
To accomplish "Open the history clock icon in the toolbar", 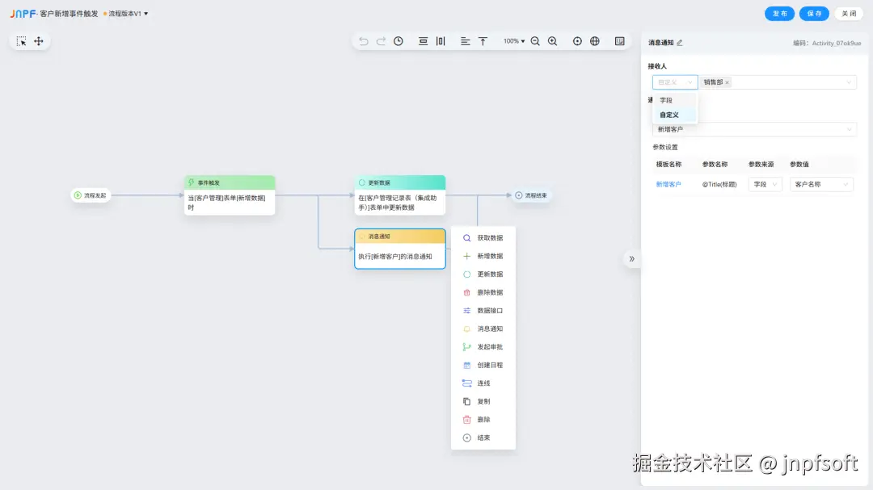I will [x=398, y=40].
